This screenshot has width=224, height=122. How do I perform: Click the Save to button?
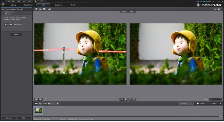(9, 118)
